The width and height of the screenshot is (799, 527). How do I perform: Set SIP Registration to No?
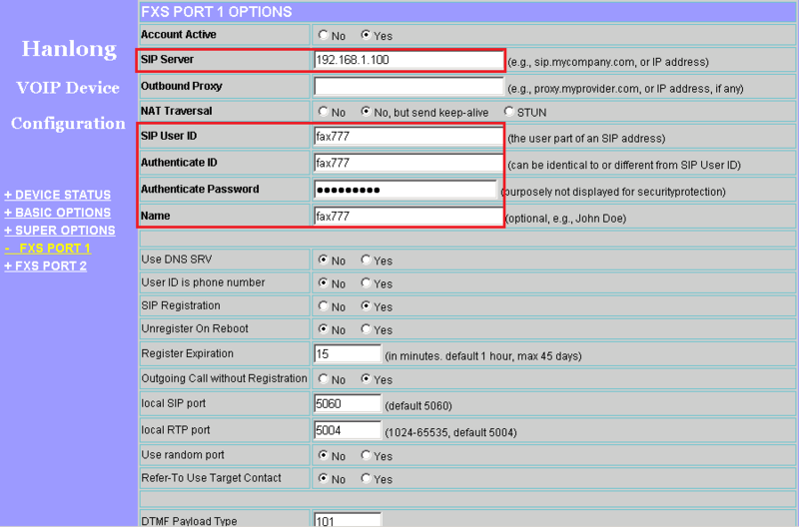coord(323,306)
